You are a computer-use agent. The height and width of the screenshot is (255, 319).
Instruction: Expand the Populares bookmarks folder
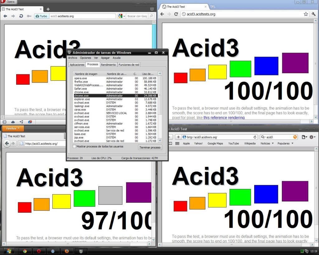click(x=285, y=143)
